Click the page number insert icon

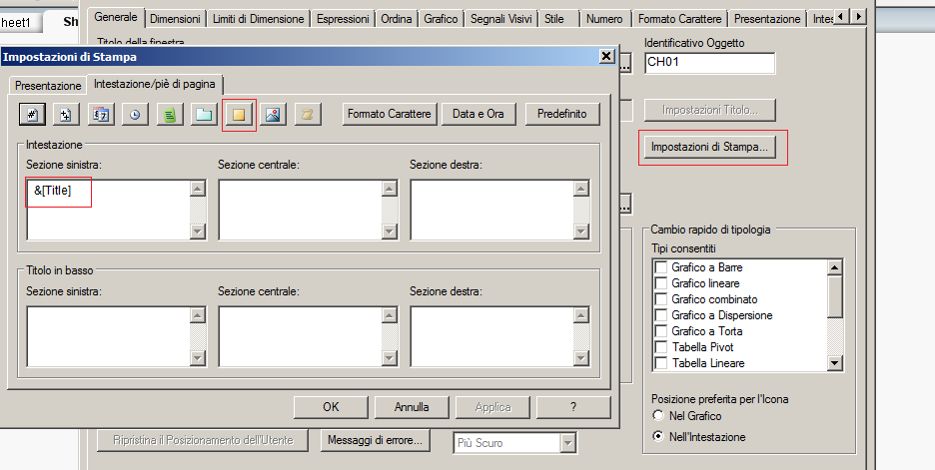(30, 114)
